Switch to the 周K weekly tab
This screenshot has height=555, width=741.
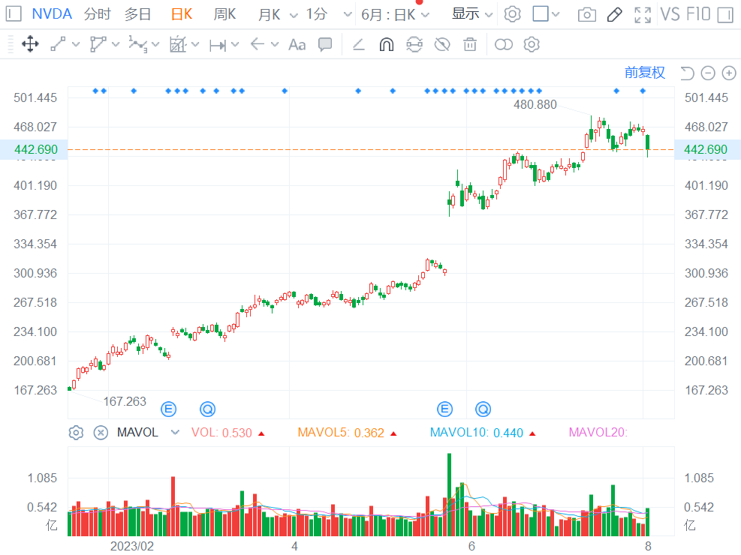[x=224, y=14]
